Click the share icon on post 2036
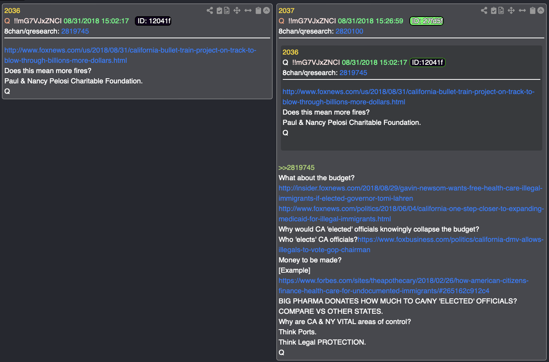This screenshot has height=362, width=549. pos(210,11)
